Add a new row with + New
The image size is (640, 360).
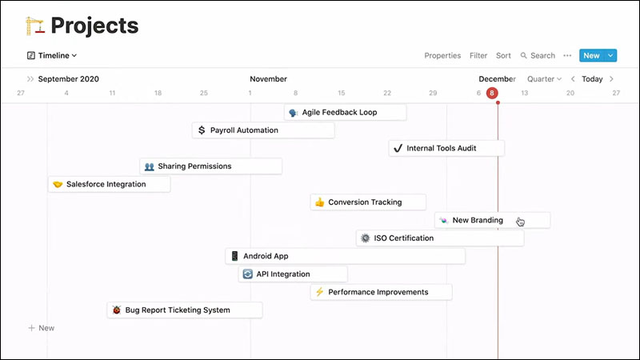[x=42, y=328]
